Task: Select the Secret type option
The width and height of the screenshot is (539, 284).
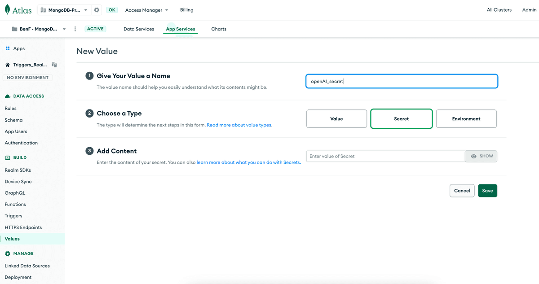Action: click(401, 119)
